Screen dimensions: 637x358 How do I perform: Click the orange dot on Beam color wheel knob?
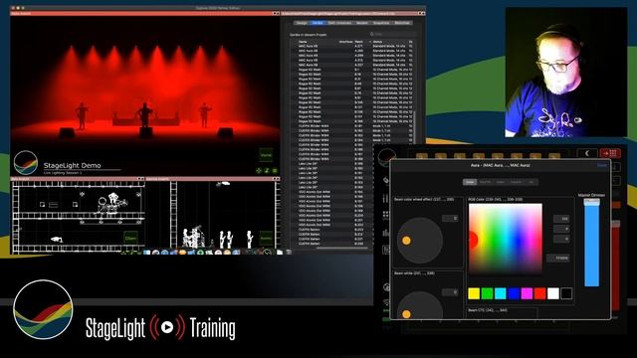click(406, 241)
